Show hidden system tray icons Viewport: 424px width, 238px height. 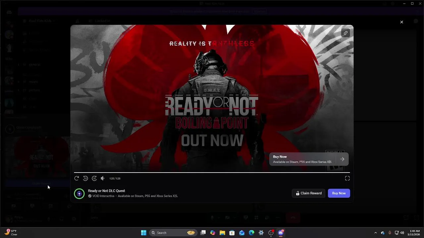[x=375, y=233]
